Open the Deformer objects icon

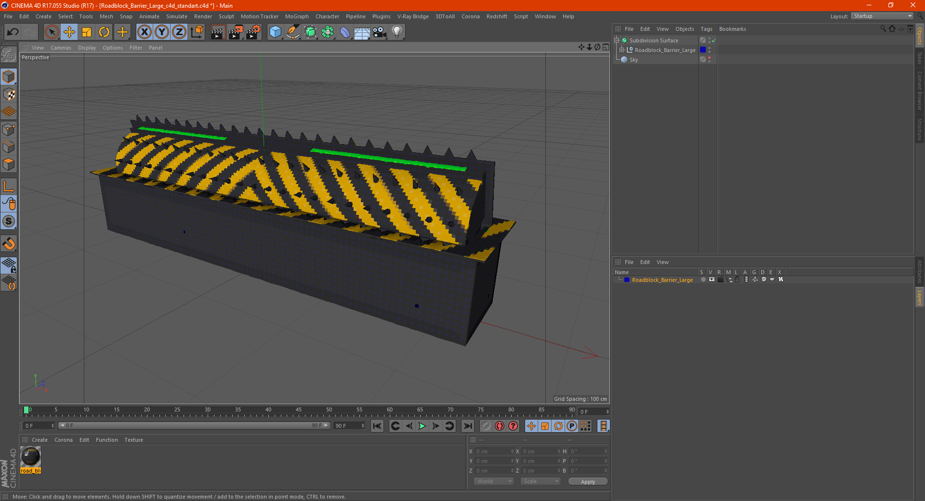[345, 32]
